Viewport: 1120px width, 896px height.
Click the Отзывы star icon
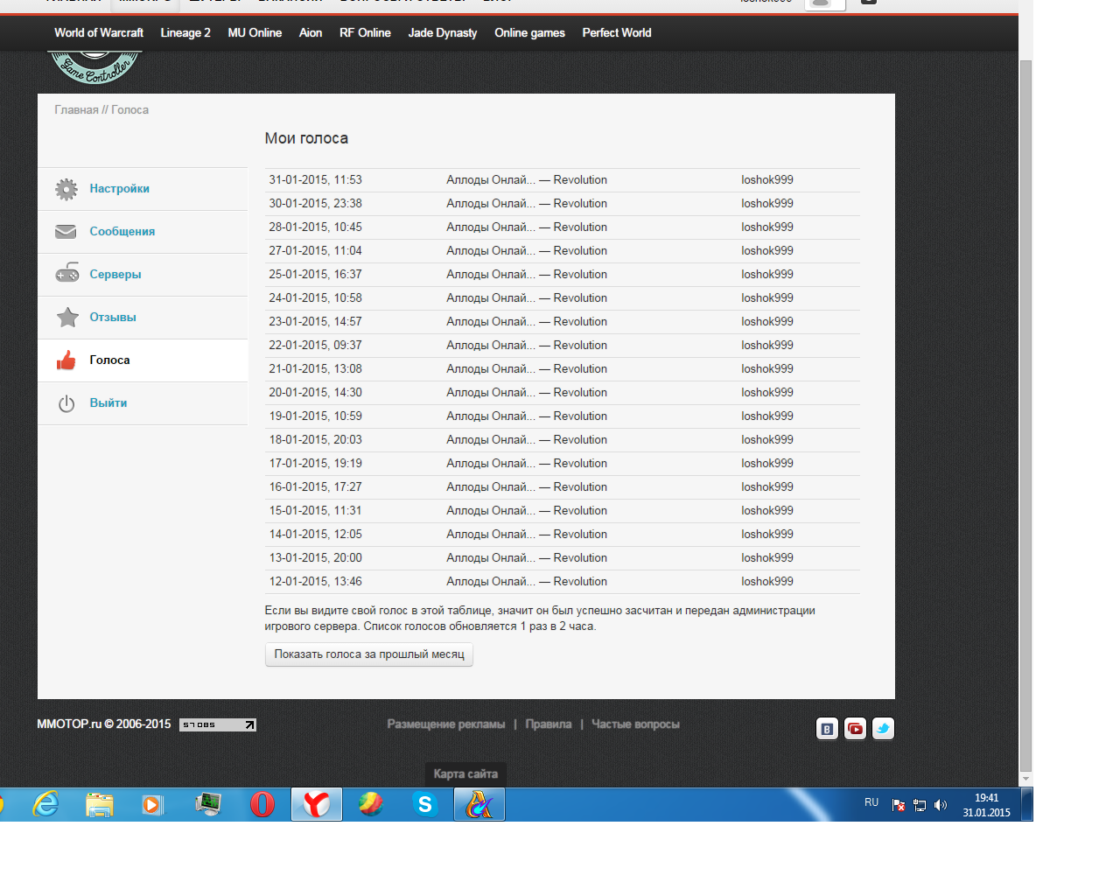(x=67, y=317)
